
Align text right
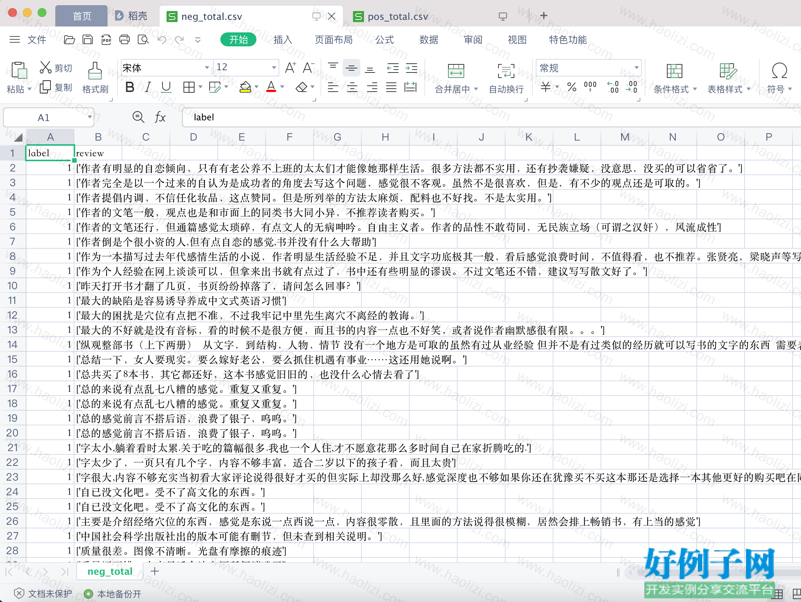point(372,88)
